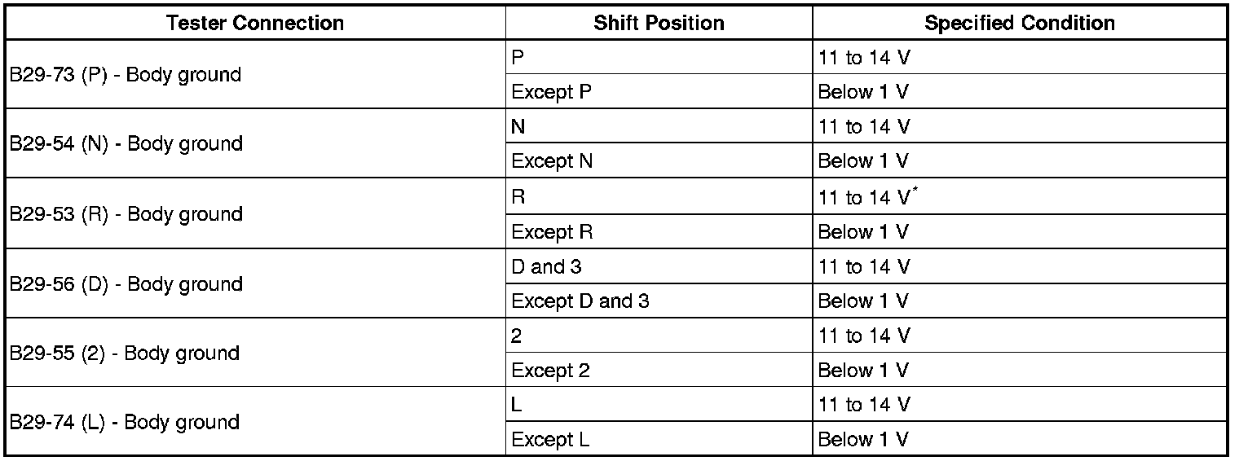Click the asterisked 11 to 14 V value
The image size is (1239, 461).
(867, 198)
